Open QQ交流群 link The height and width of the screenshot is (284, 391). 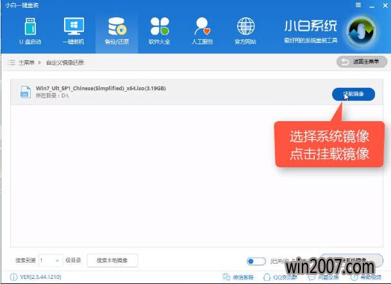(x=281, y=277)
